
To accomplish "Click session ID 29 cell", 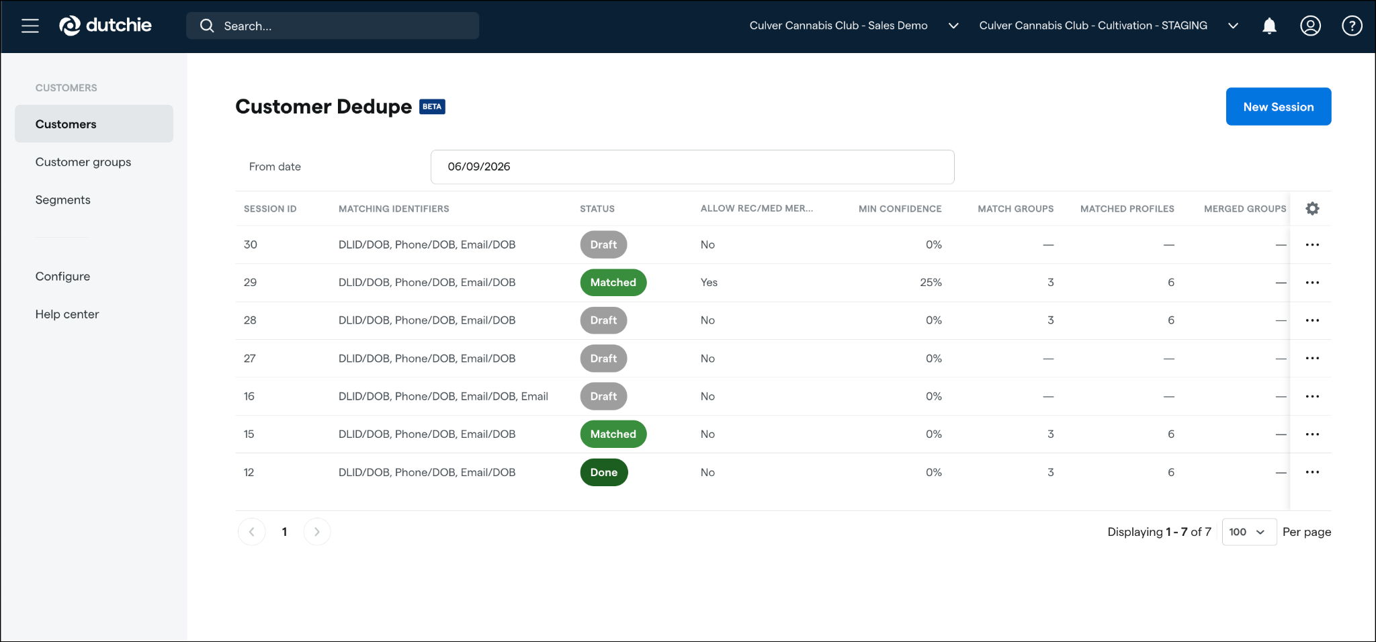I will coord(250,282).
